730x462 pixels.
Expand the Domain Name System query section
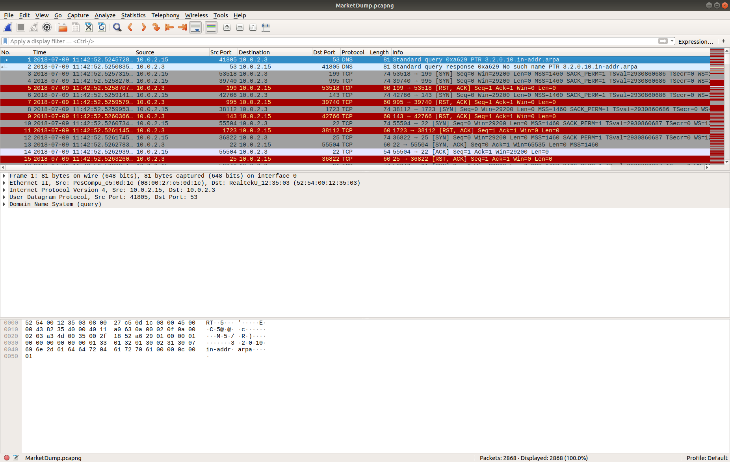pos(4,204)
